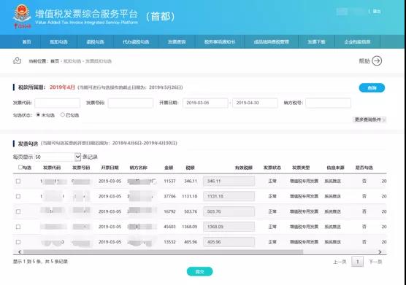Image resolution: width=406 pixels, height=285 pixels.
Task: Tick the select-all 勾选 header checkbox
Action: [20, 167]
